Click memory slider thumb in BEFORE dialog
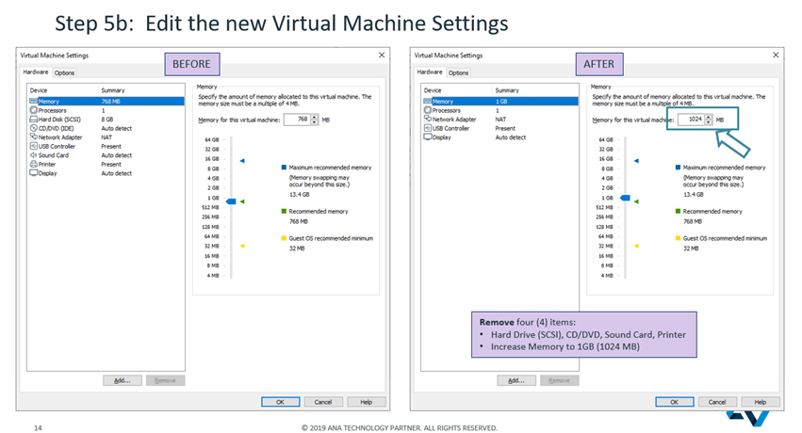 click(230, 201)
